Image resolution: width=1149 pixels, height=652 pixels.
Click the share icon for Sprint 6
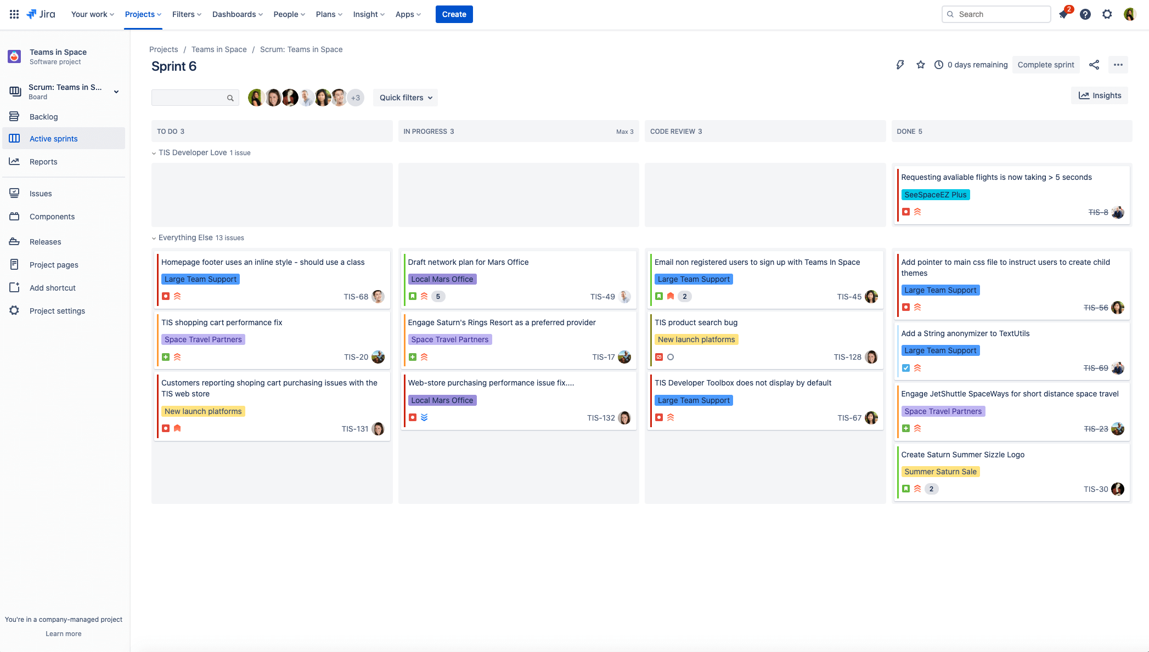click(x=1095, y=65)
